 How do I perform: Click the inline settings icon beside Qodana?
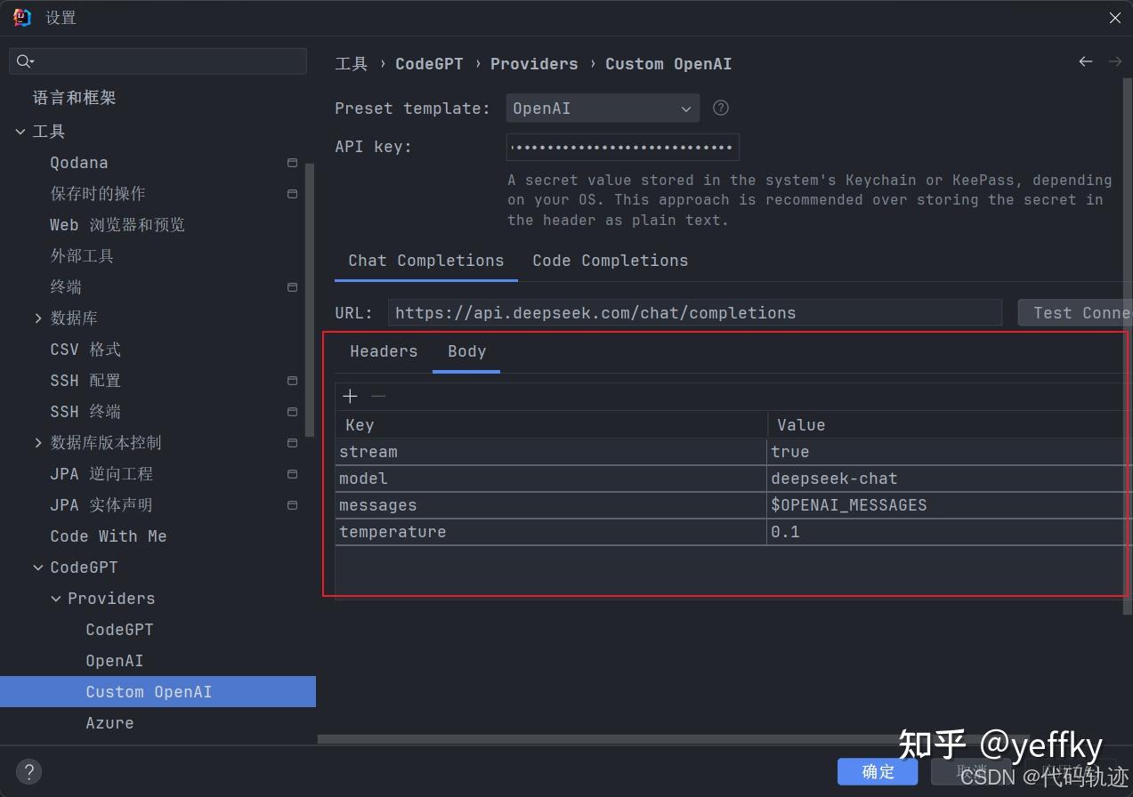(x=291, y=162)
